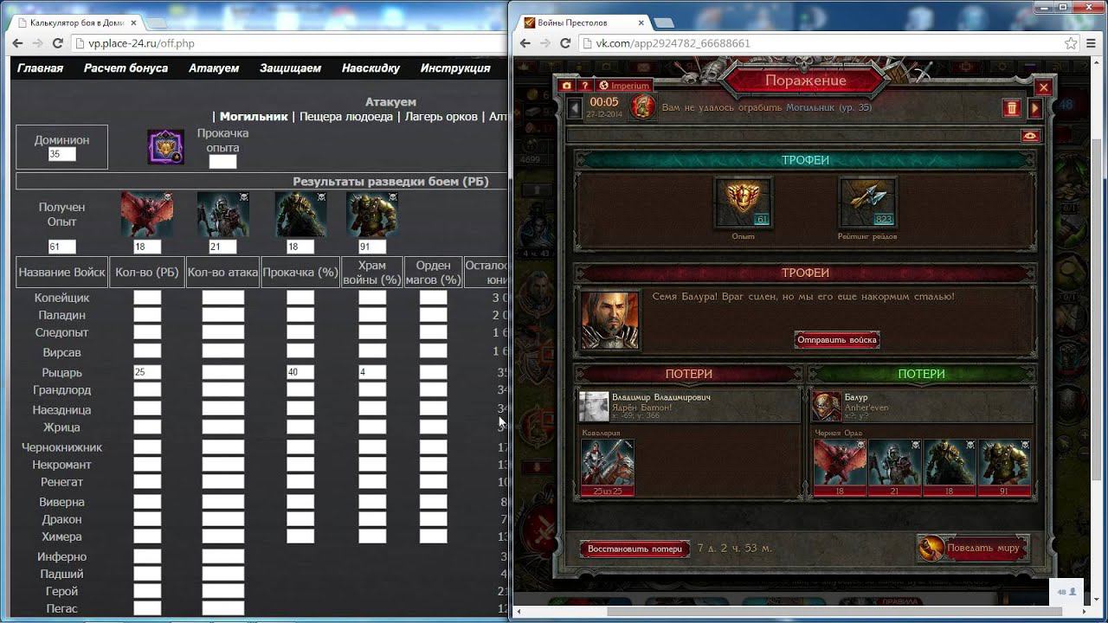Open Защищаем menu item
The height and width of the screenshot is (623, 1108).
click(290, 68)
